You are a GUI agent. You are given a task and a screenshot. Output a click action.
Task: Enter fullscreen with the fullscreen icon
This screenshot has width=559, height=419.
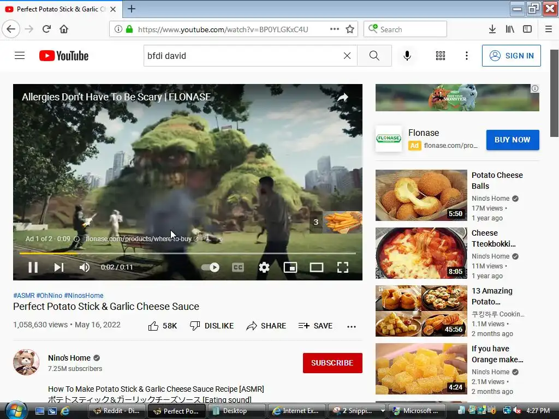(x=343, y=267)
